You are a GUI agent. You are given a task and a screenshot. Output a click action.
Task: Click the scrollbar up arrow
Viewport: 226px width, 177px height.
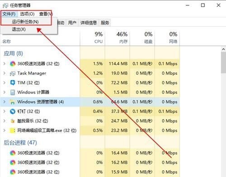coord(223,49)
